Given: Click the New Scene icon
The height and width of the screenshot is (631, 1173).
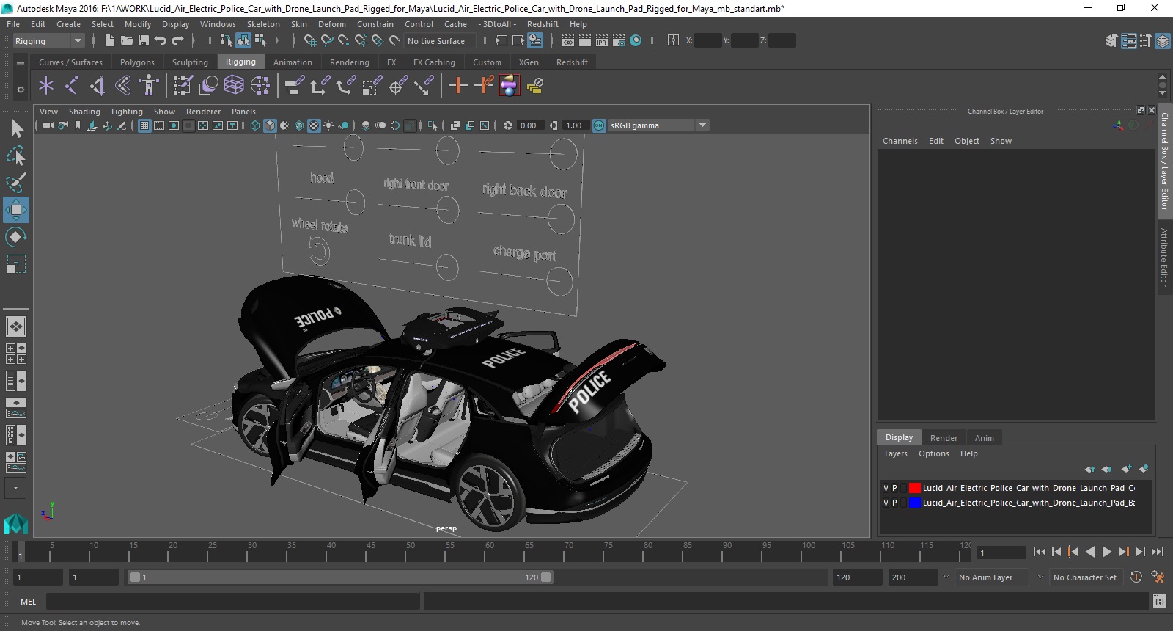Looking at the screenshot, I should [109, 41].
